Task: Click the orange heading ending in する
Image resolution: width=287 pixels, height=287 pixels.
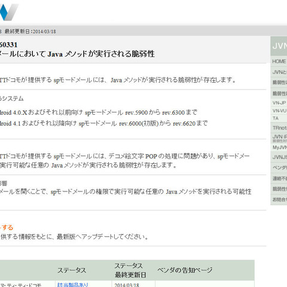Action: [7, 227]
